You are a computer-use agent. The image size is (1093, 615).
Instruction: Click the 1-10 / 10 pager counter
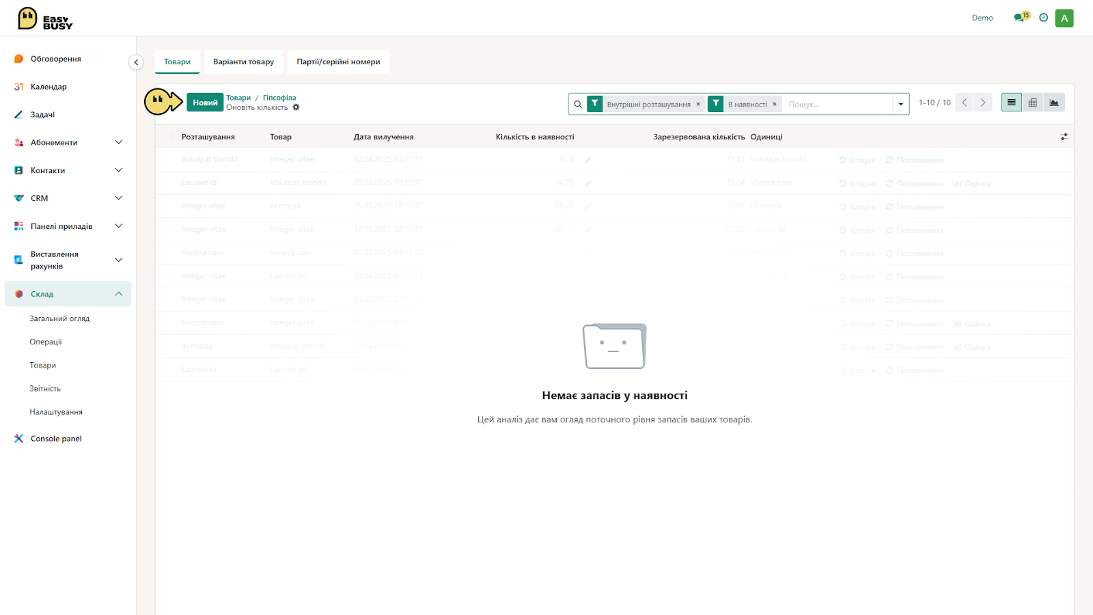click(935, 102)
